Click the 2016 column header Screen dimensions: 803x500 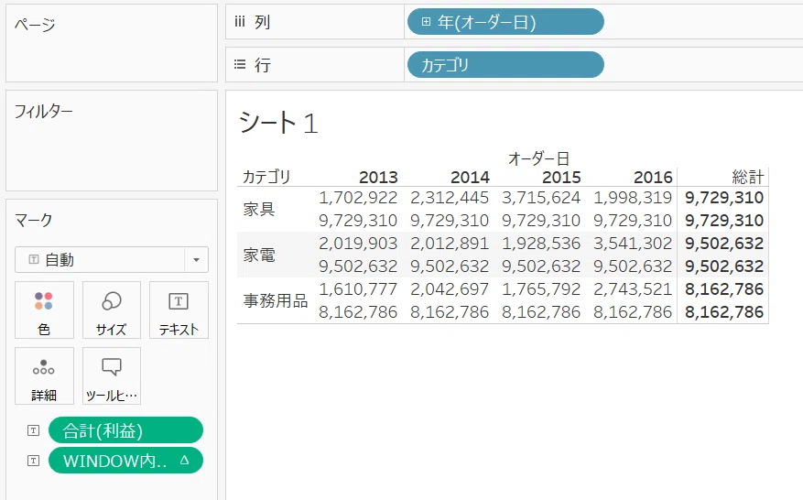tap(653, 178)
